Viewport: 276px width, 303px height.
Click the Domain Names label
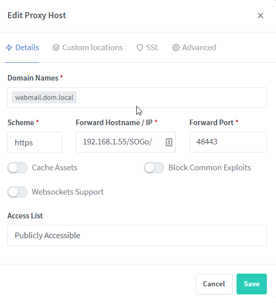(x=33, y=78)
